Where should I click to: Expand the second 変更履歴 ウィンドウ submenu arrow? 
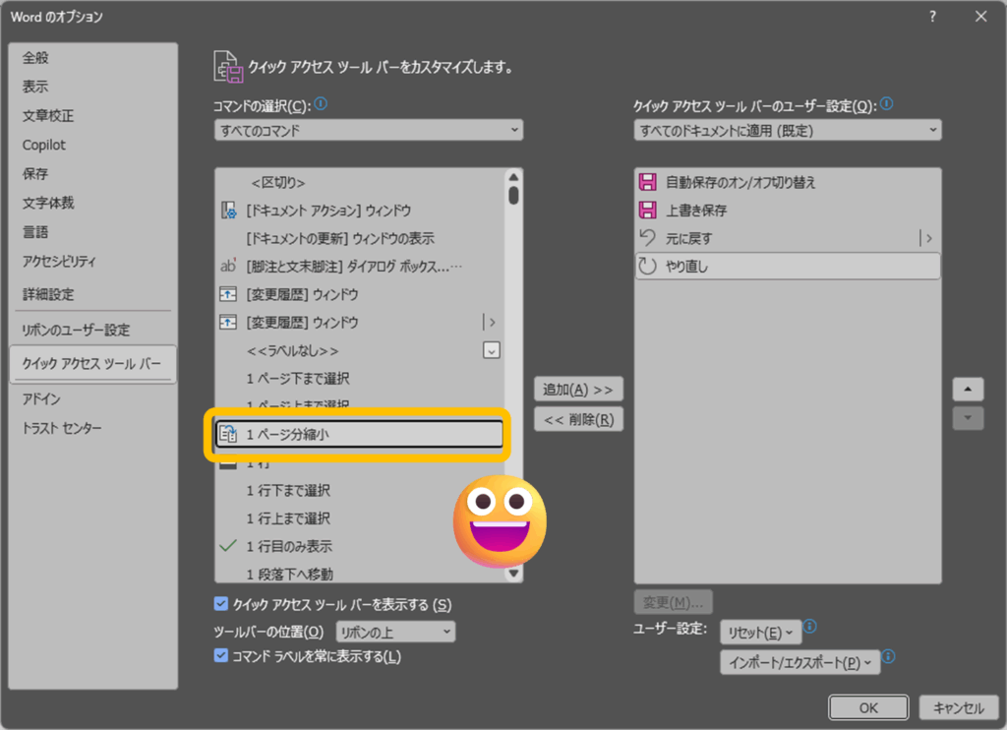tap(492, 322)
